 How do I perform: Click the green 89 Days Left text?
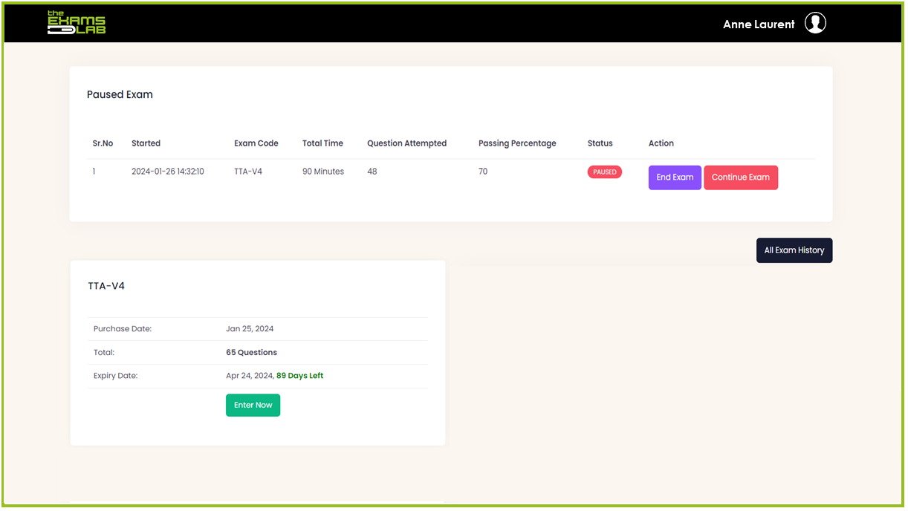pyautogui.click(x=299, y=376)
